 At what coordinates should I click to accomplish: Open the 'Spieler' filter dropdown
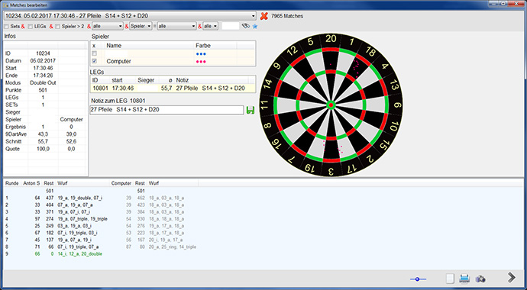(141, 26)
